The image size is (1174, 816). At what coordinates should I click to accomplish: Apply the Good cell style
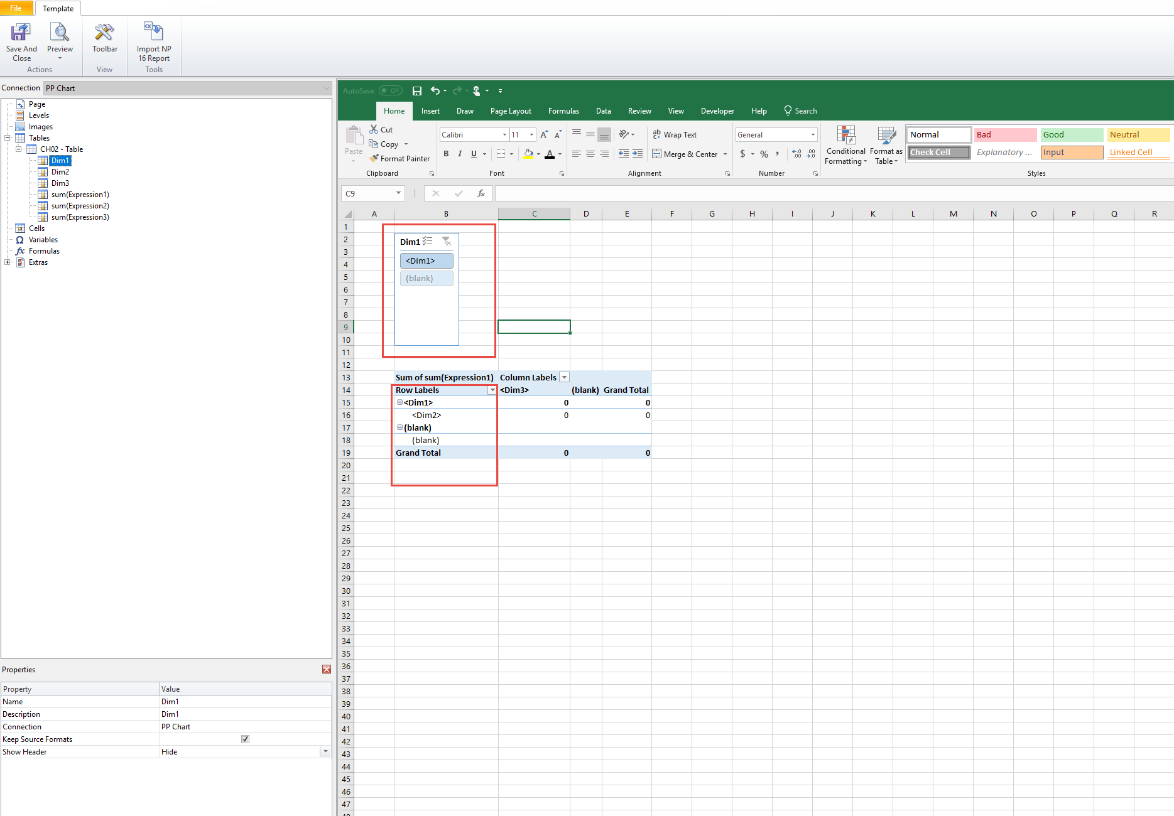1072,135
